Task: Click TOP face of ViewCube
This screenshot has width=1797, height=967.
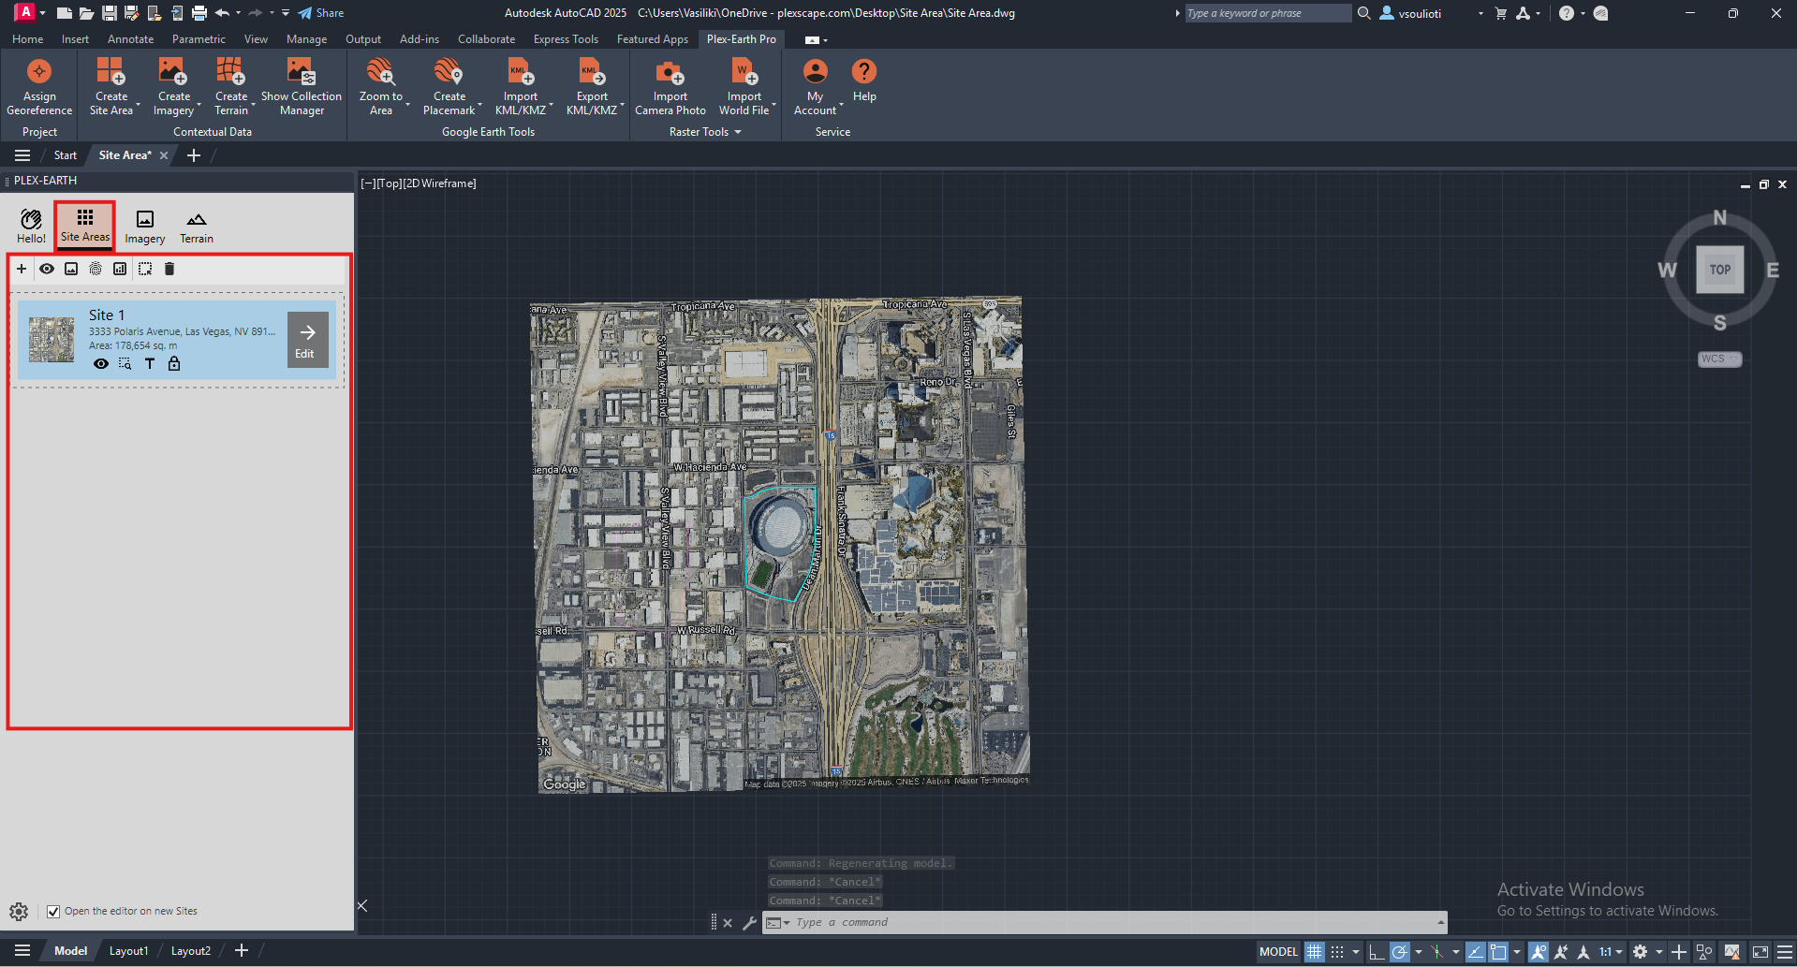Action: (x=1720, y=270)
